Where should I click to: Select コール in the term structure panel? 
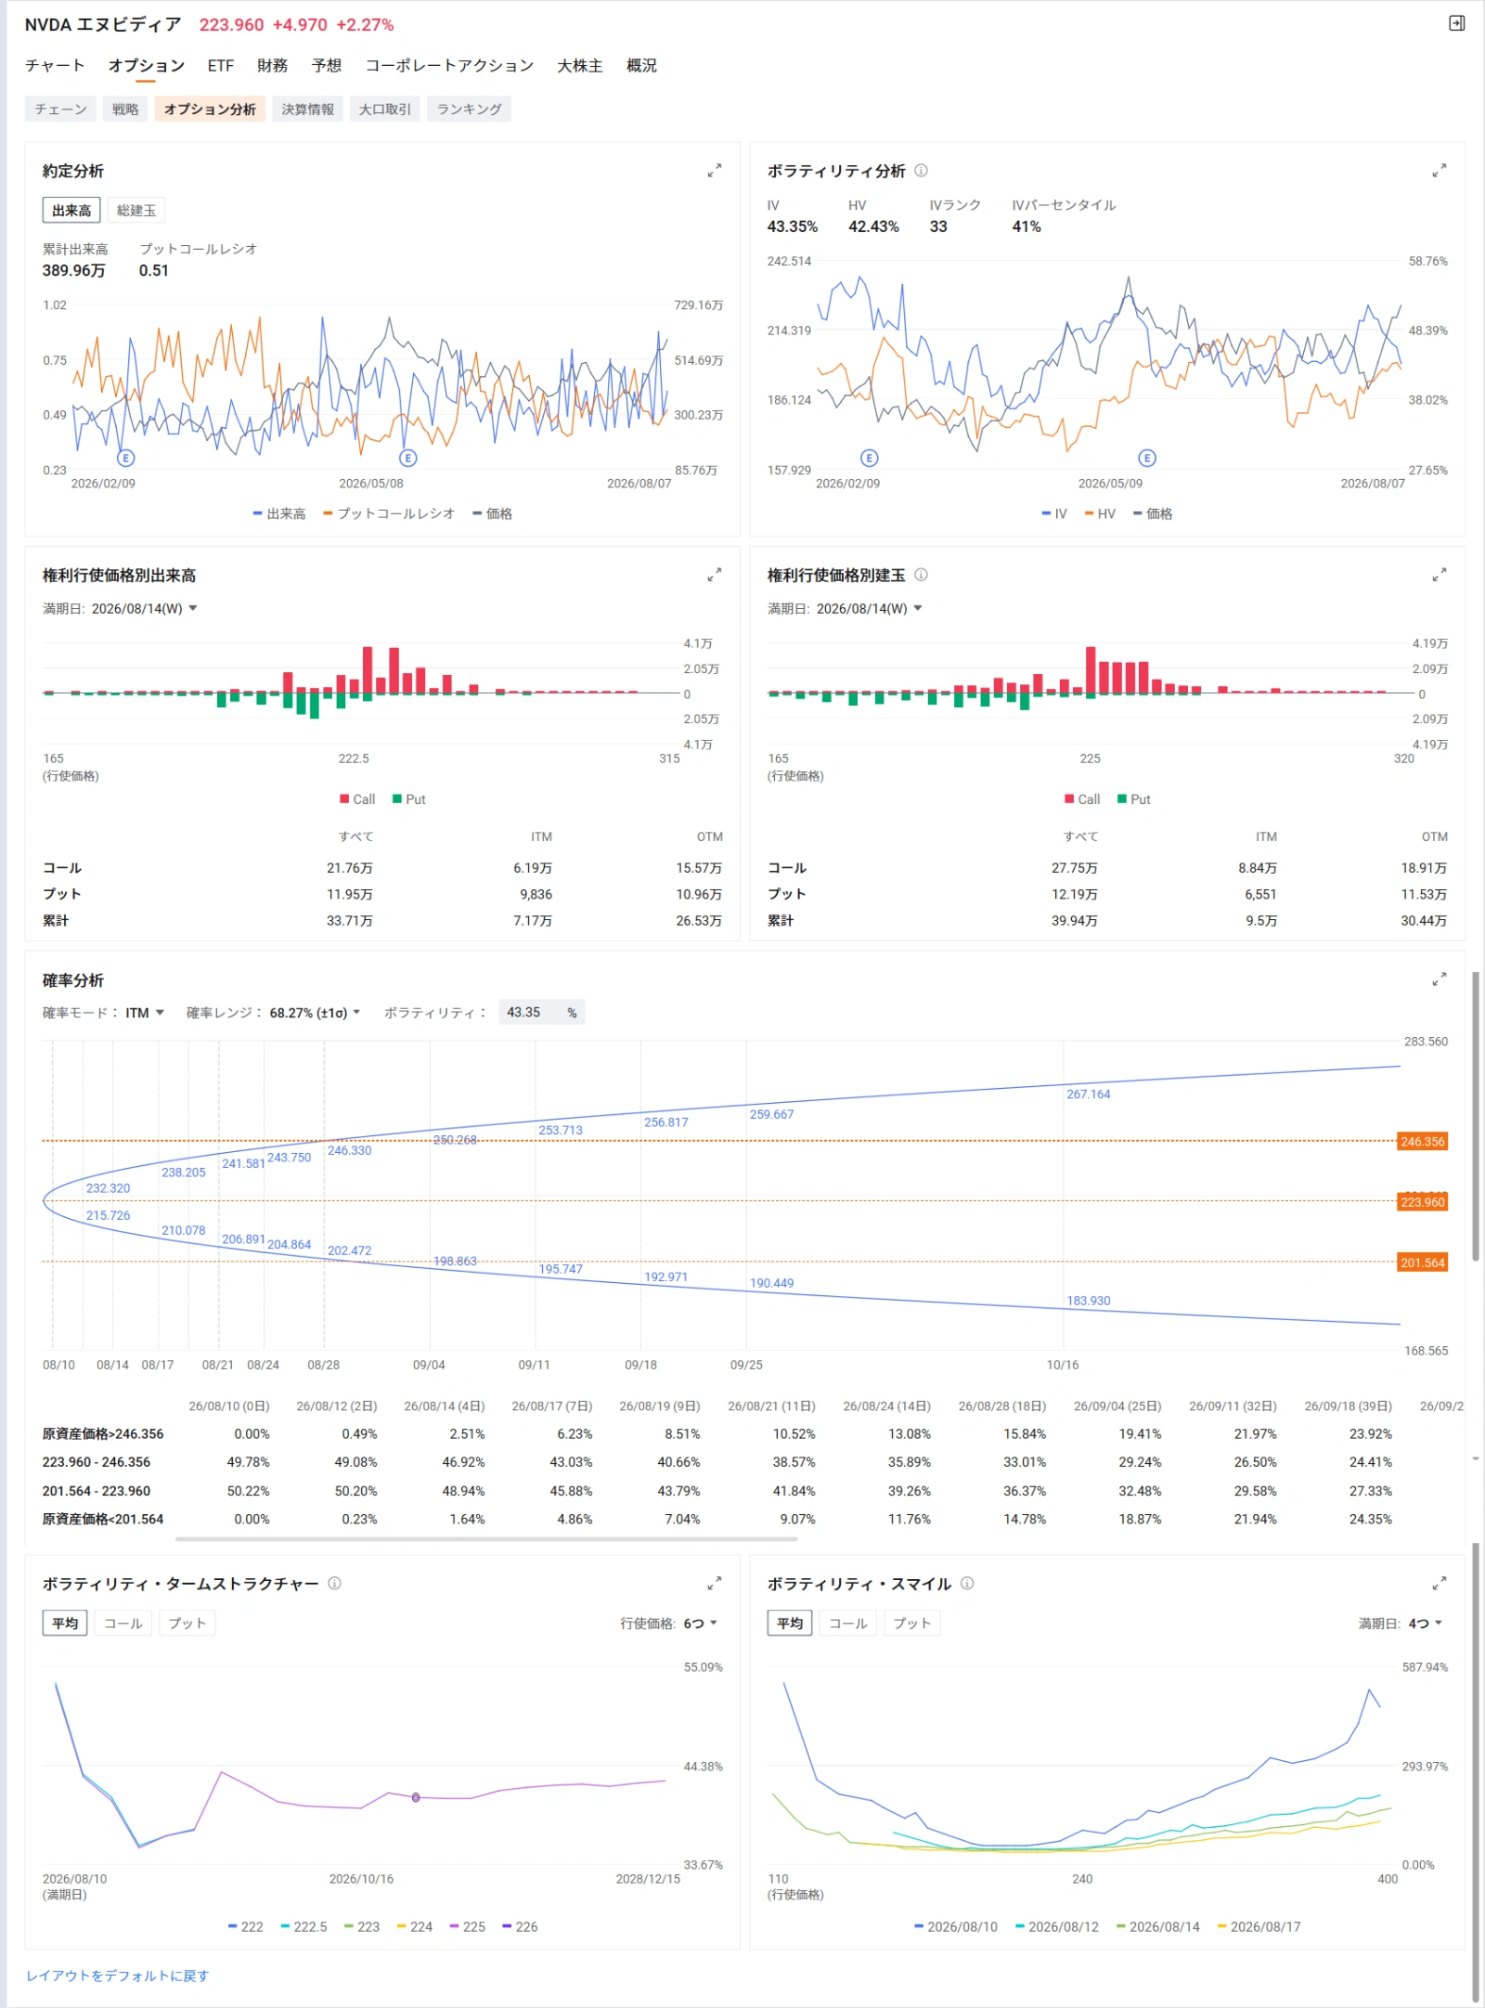coord(123,1623)
